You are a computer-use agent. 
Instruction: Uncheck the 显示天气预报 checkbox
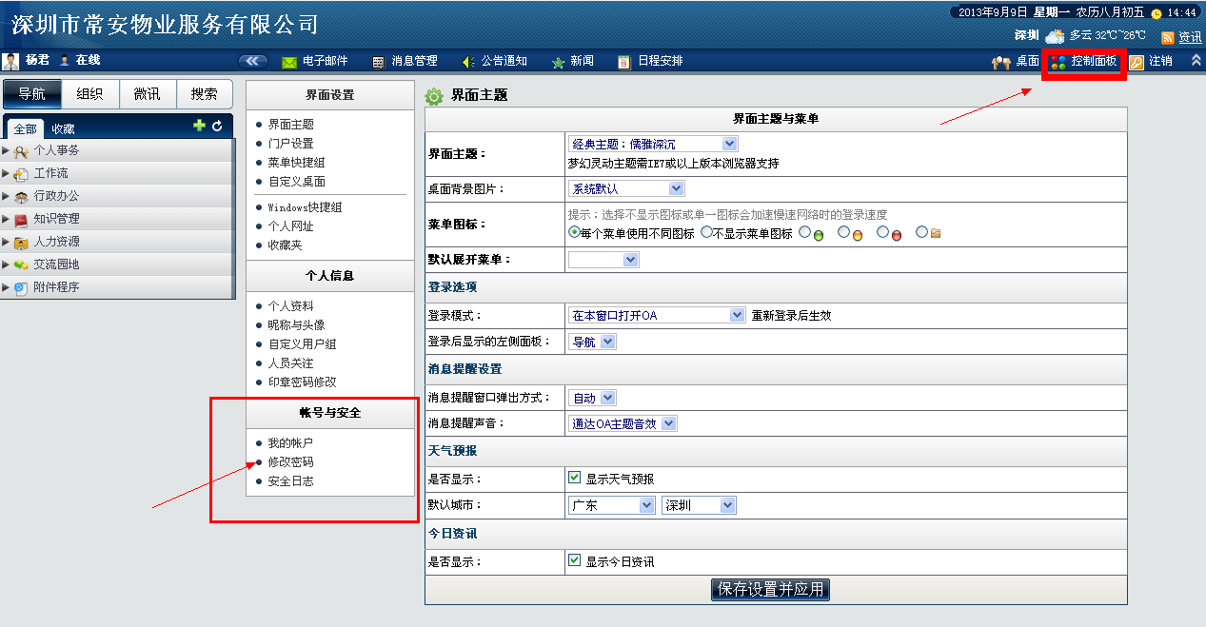pyautogui.click(x=574, y=478)
